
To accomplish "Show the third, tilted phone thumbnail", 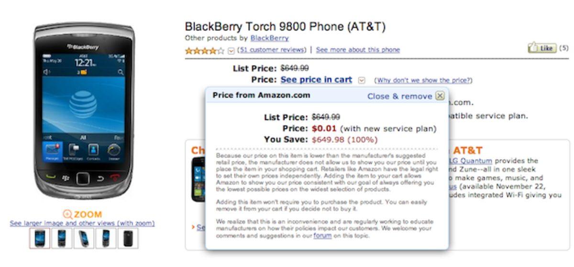I will click(x=84, y=238).
